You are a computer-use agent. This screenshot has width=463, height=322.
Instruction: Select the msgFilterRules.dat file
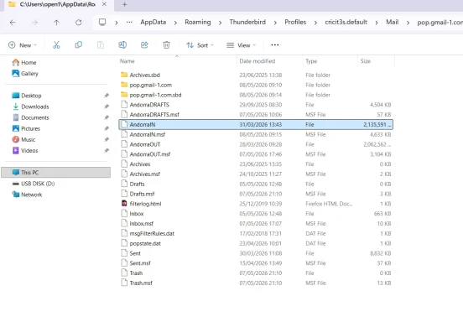(x=256, y=233)
